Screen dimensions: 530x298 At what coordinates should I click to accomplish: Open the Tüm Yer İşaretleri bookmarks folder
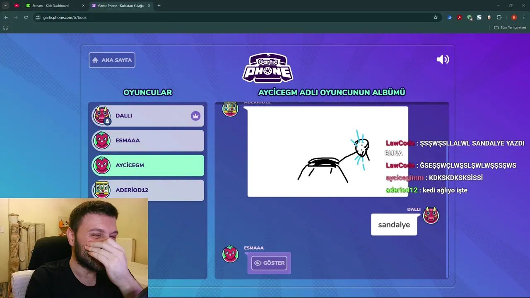[x=510, y=28]
